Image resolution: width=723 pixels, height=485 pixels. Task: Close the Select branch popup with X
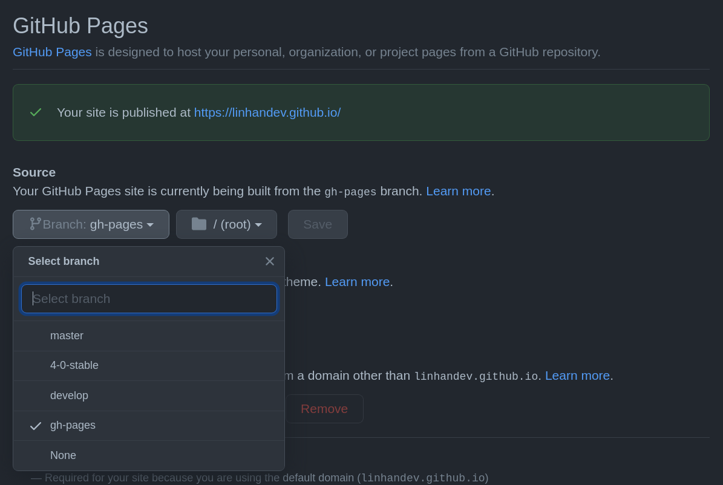pos(270,261)
